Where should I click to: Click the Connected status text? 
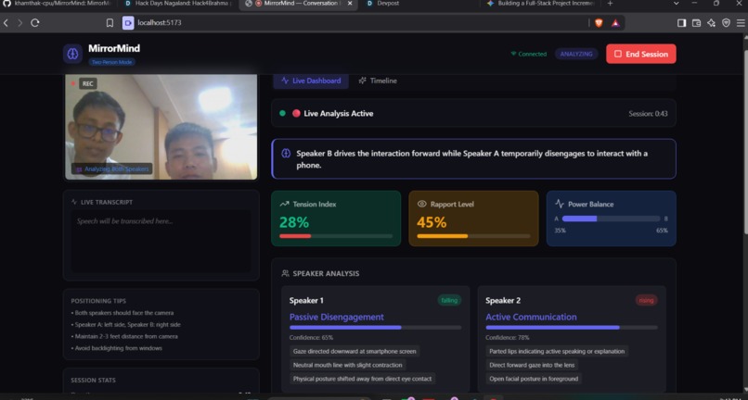(533, 54)
